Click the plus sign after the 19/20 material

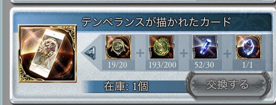click(x=140, y=53)
